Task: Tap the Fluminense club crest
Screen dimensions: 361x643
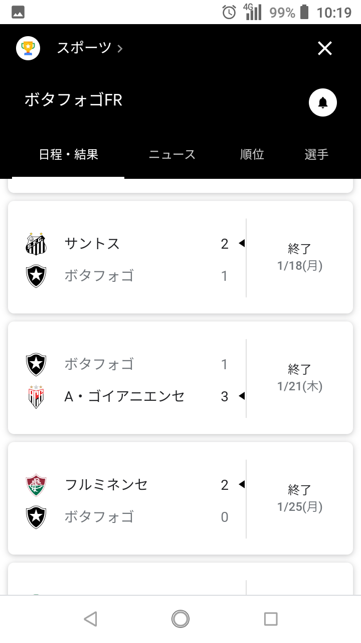Action: 36,485
